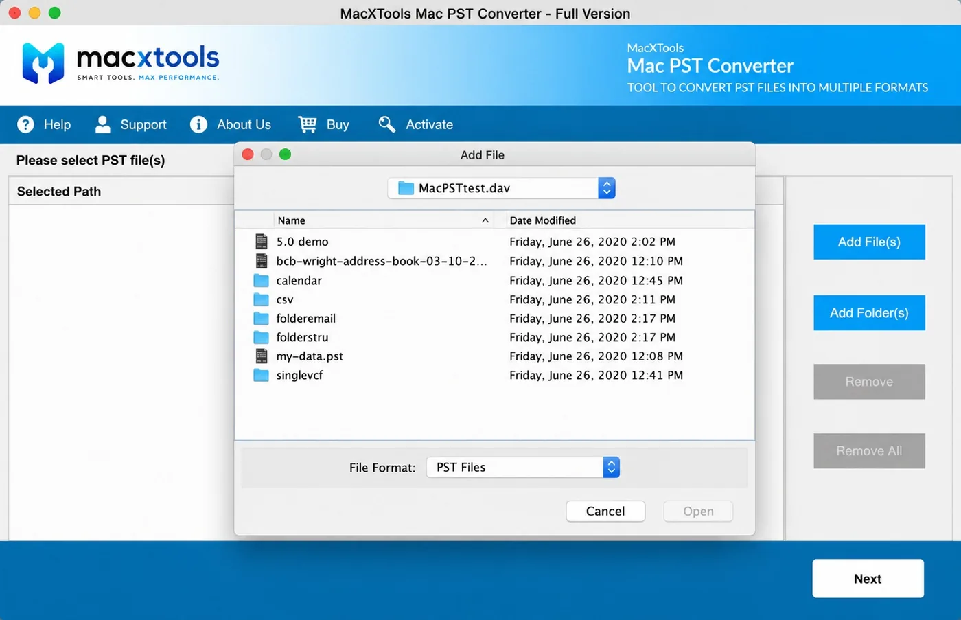Image resolution: width=961 pixels, height=620 pixels.
Task: Click the Add File(s) button
Action: (x=869, y=242)
